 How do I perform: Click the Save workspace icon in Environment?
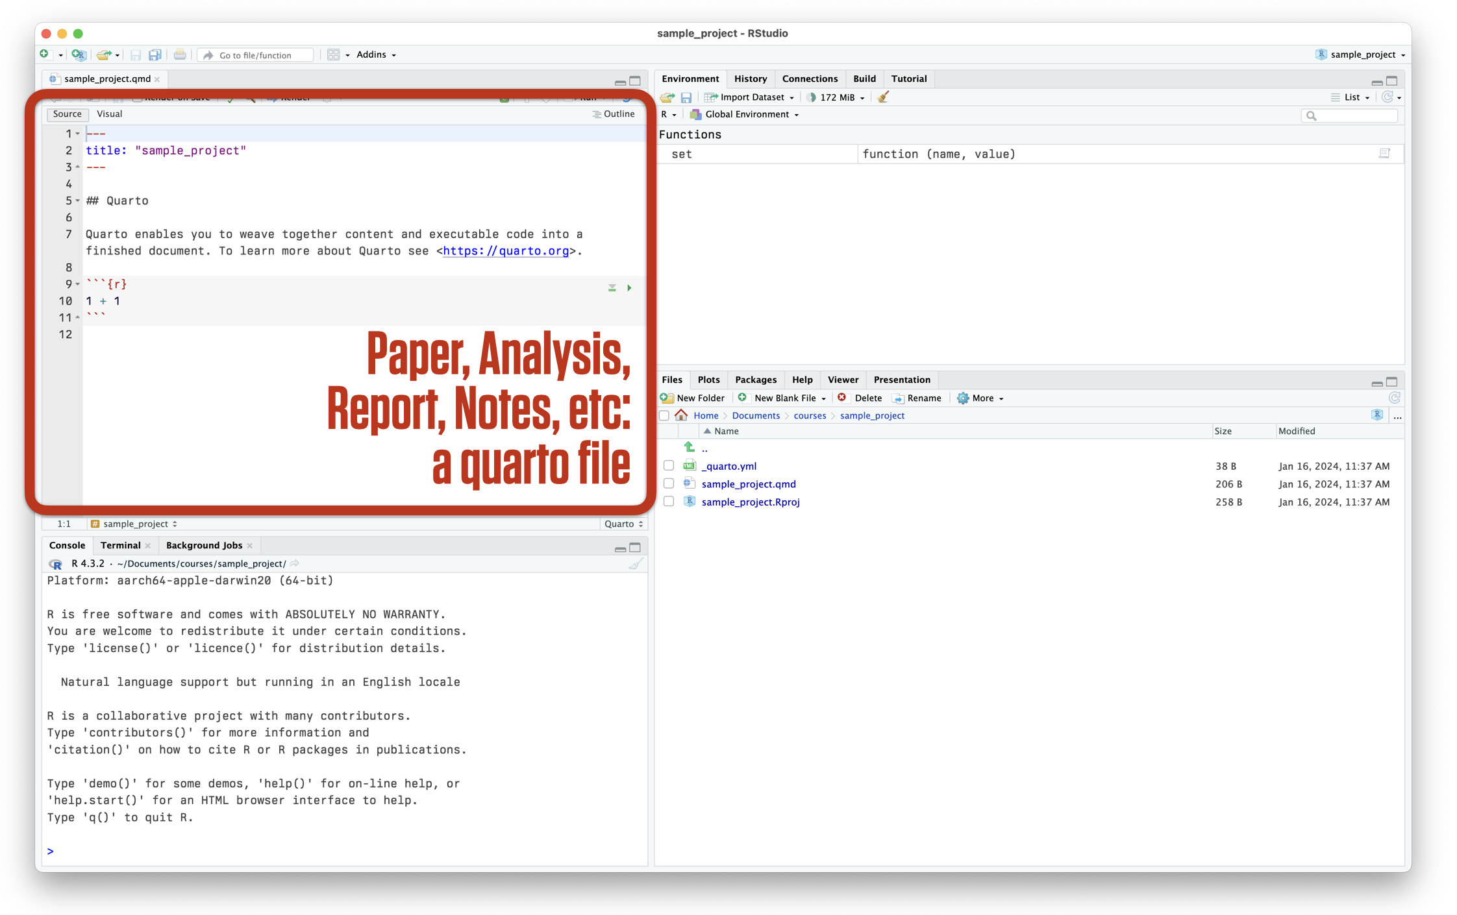[686, 97]
